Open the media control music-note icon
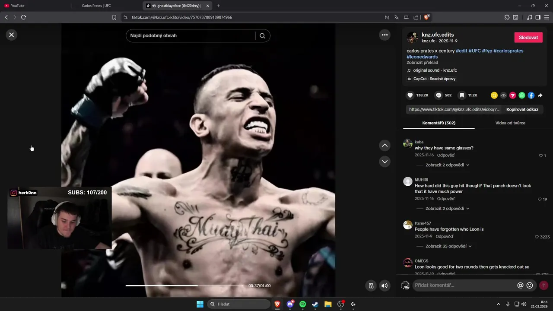This screenshot has width=553, height=311. (529, 17)
